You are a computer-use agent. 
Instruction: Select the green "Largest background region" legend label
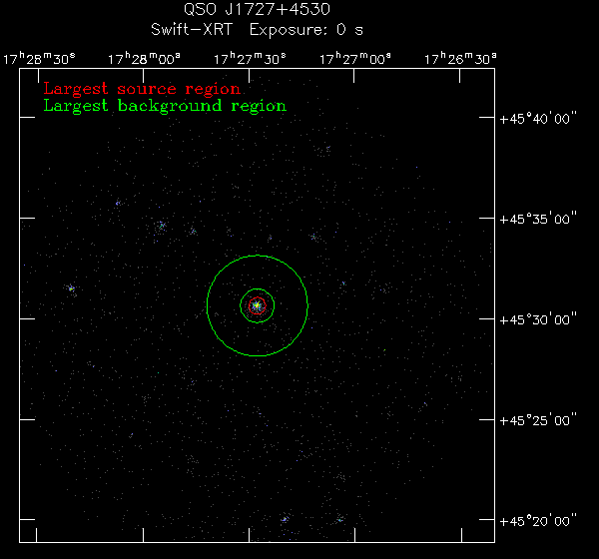pyautogui.click(x=165, y=106)
